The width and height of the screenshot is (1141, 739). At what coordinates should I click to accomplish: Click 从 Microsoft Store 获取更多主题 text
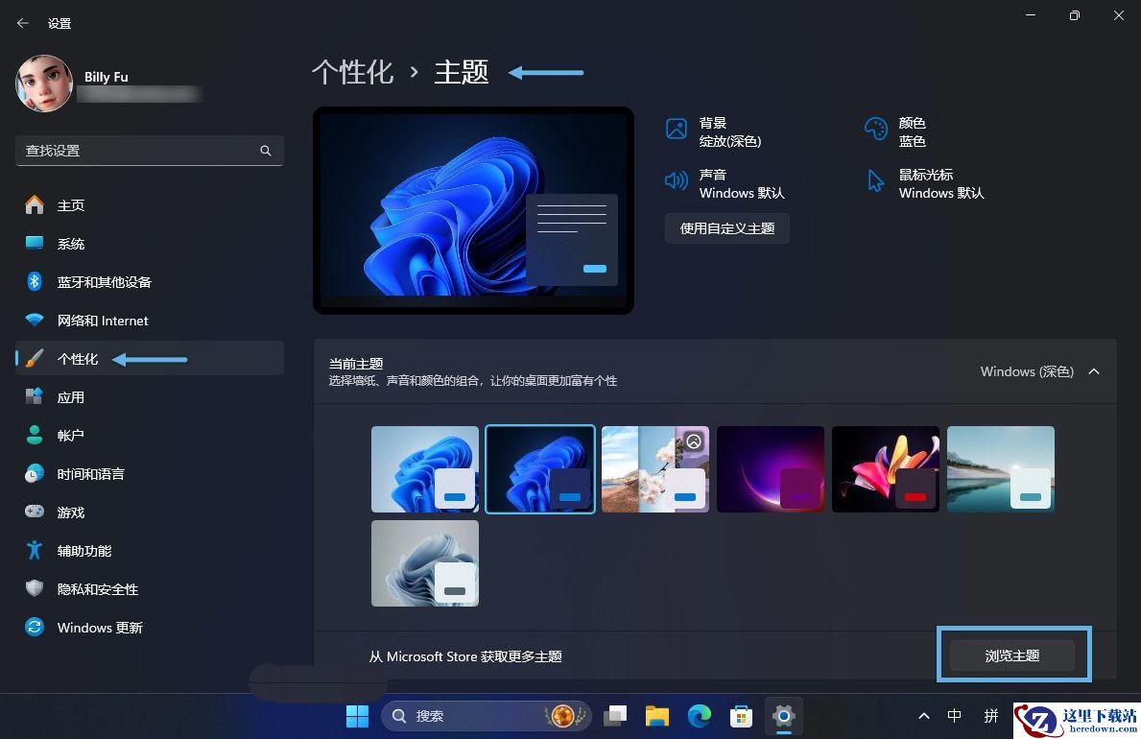(x=465, y=656)
